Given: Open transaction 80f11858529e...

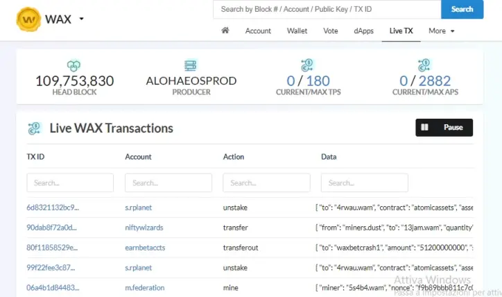Looking at the screenshot, I should point(52,248).
